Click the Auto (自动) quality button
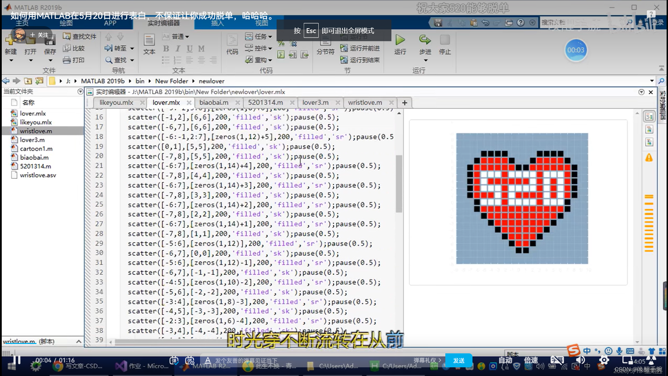The image size is (668, 376). [505, 360]
